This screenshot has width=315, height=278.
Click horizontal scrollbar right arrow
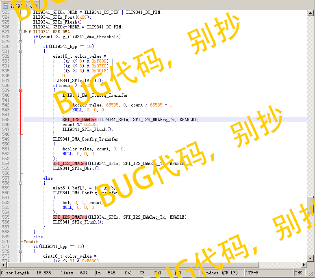point(304,265)
